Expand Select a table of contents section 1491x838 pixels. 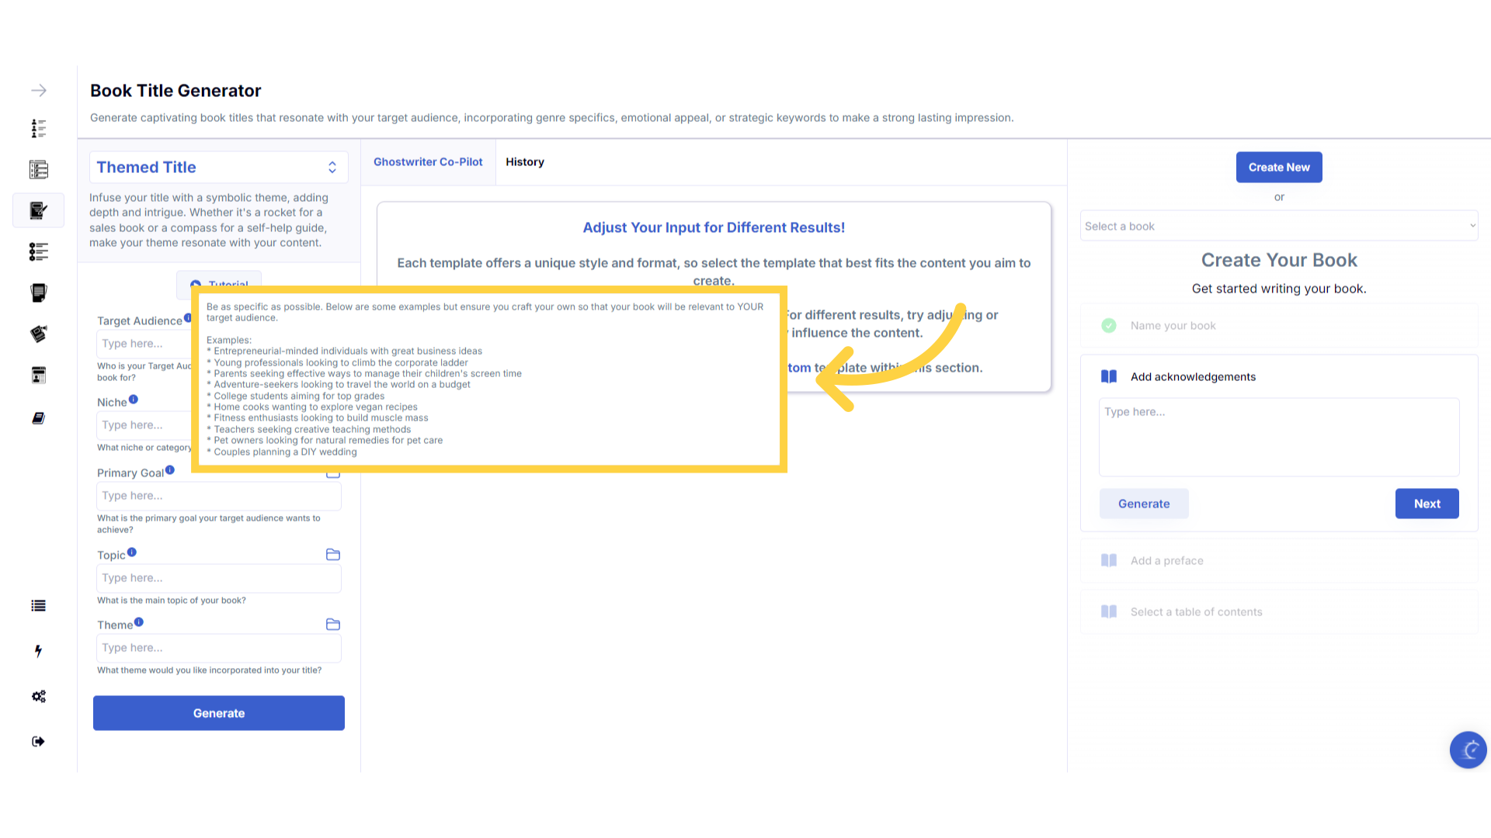[1196, 611]
